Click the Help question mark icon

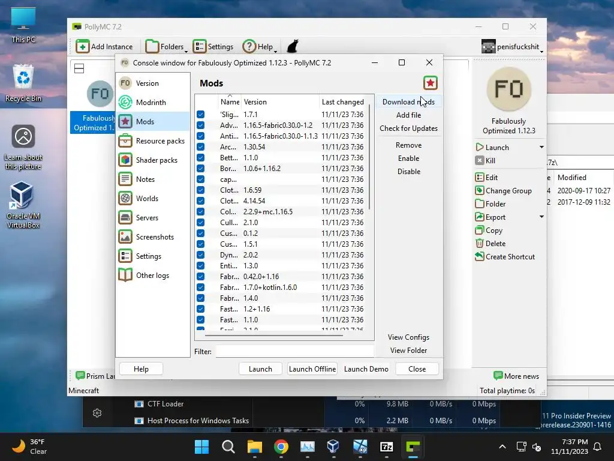249,46
